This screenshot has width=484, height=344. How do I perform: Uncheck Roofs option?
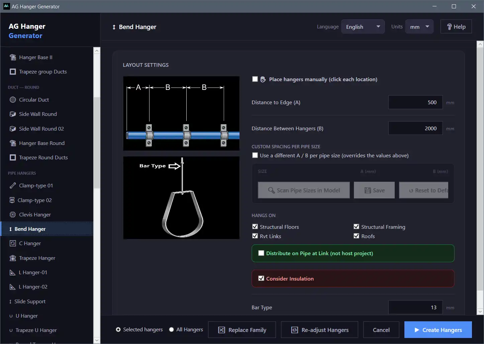pos(356,236)
